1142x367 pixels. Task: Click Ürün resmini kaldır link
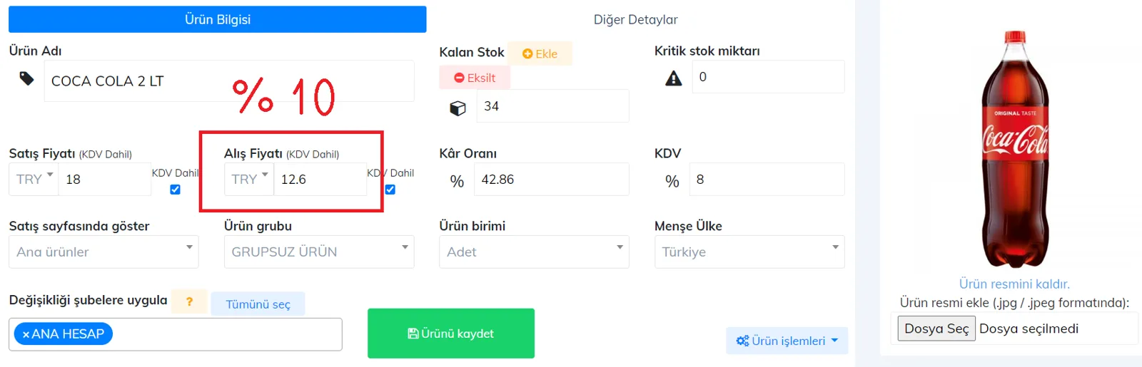pyautogui.click(x=1014, y=284)
